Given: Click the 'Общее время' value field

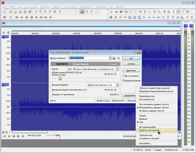Looking at the screenshot, I should pos(111,74).
